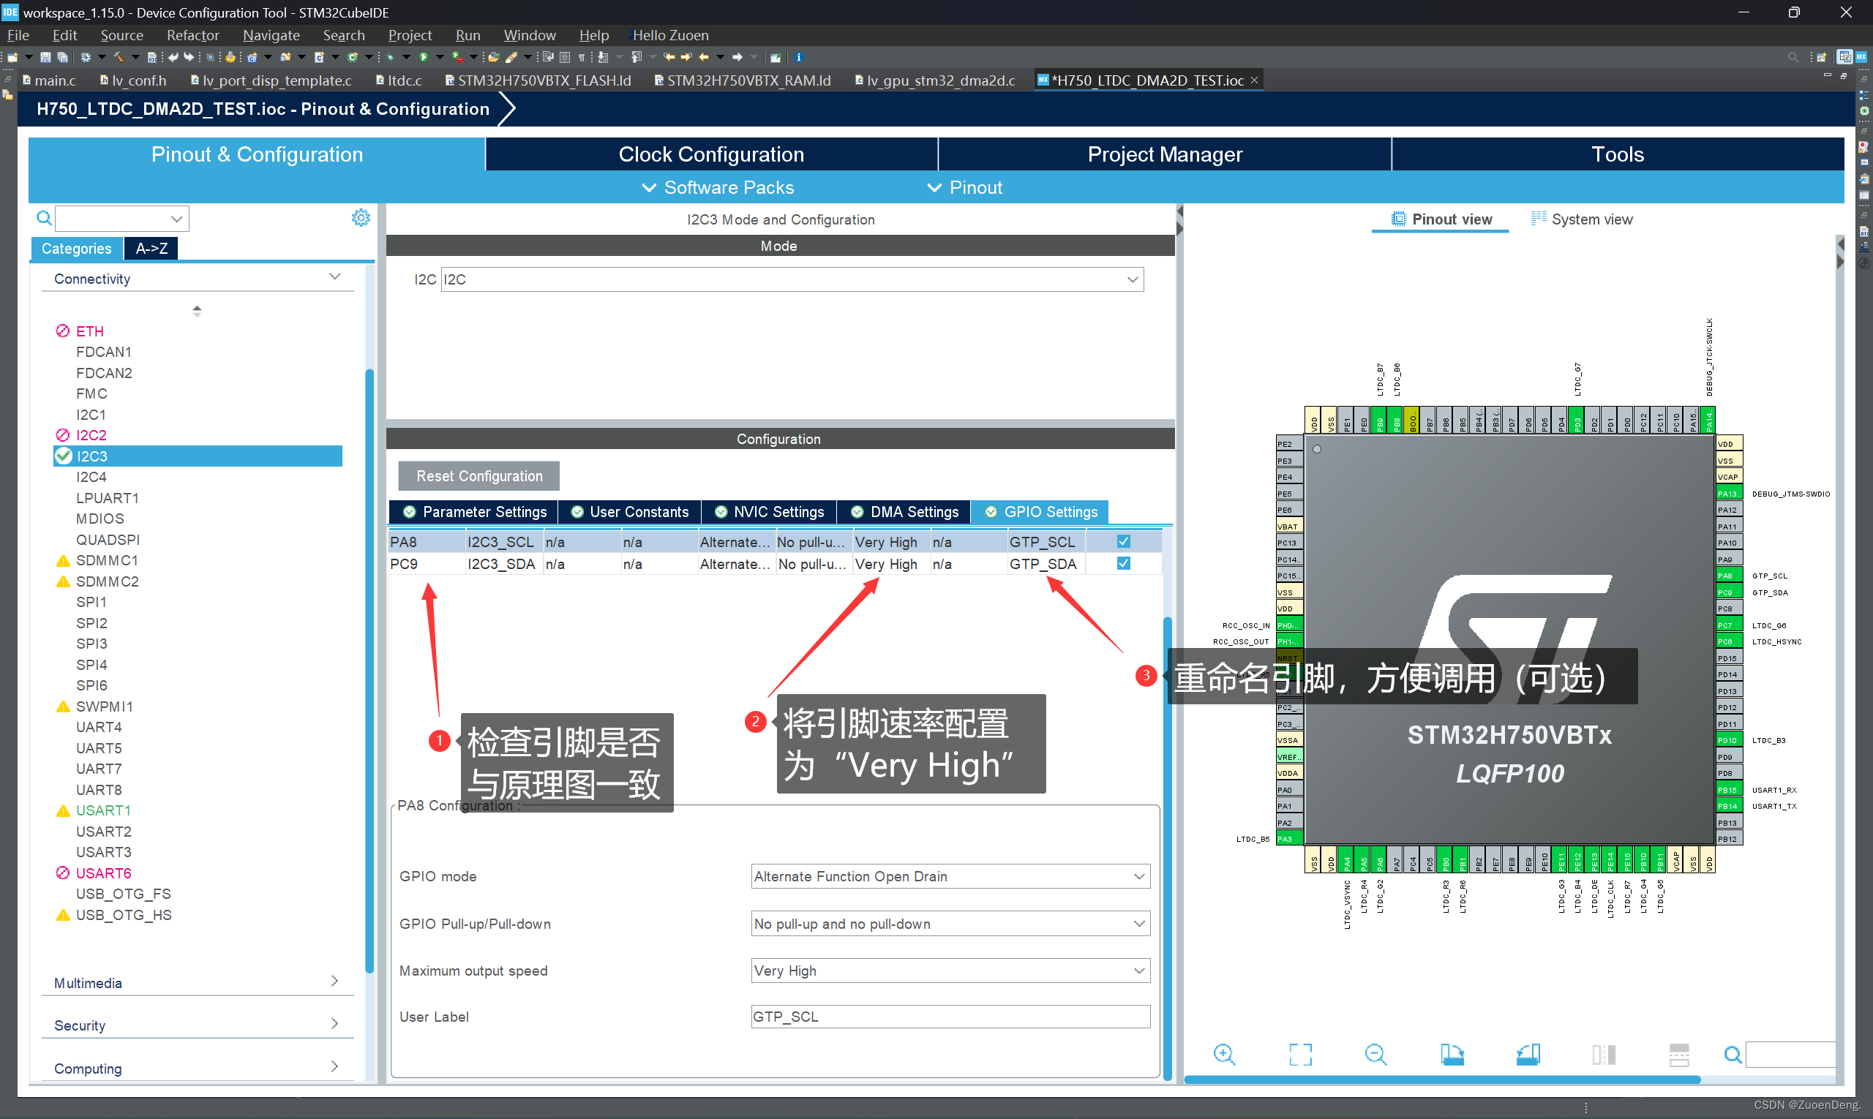
Task: Open the Project menu
Action: (x=410, y=34)
